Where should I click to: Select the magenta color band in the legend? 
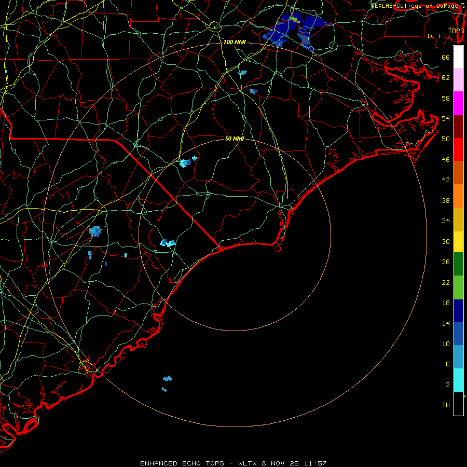pyautogui.click(x=458, y=103)
